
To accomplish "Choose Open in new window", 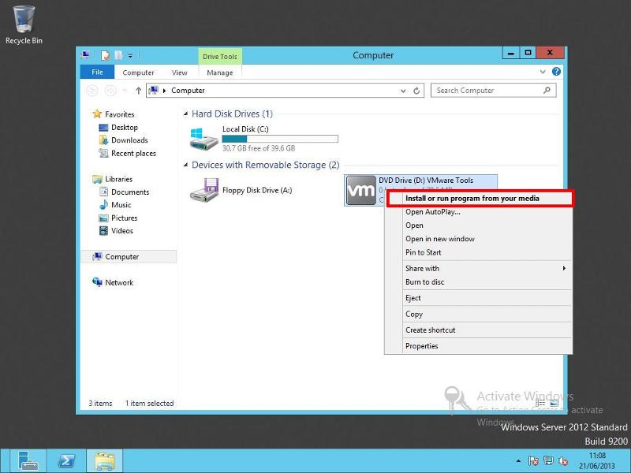I will [479, 239].
